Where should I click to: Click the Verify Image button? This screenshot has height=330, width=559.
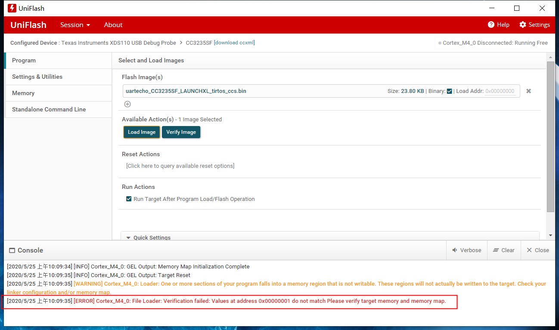[x=181, y=132]
